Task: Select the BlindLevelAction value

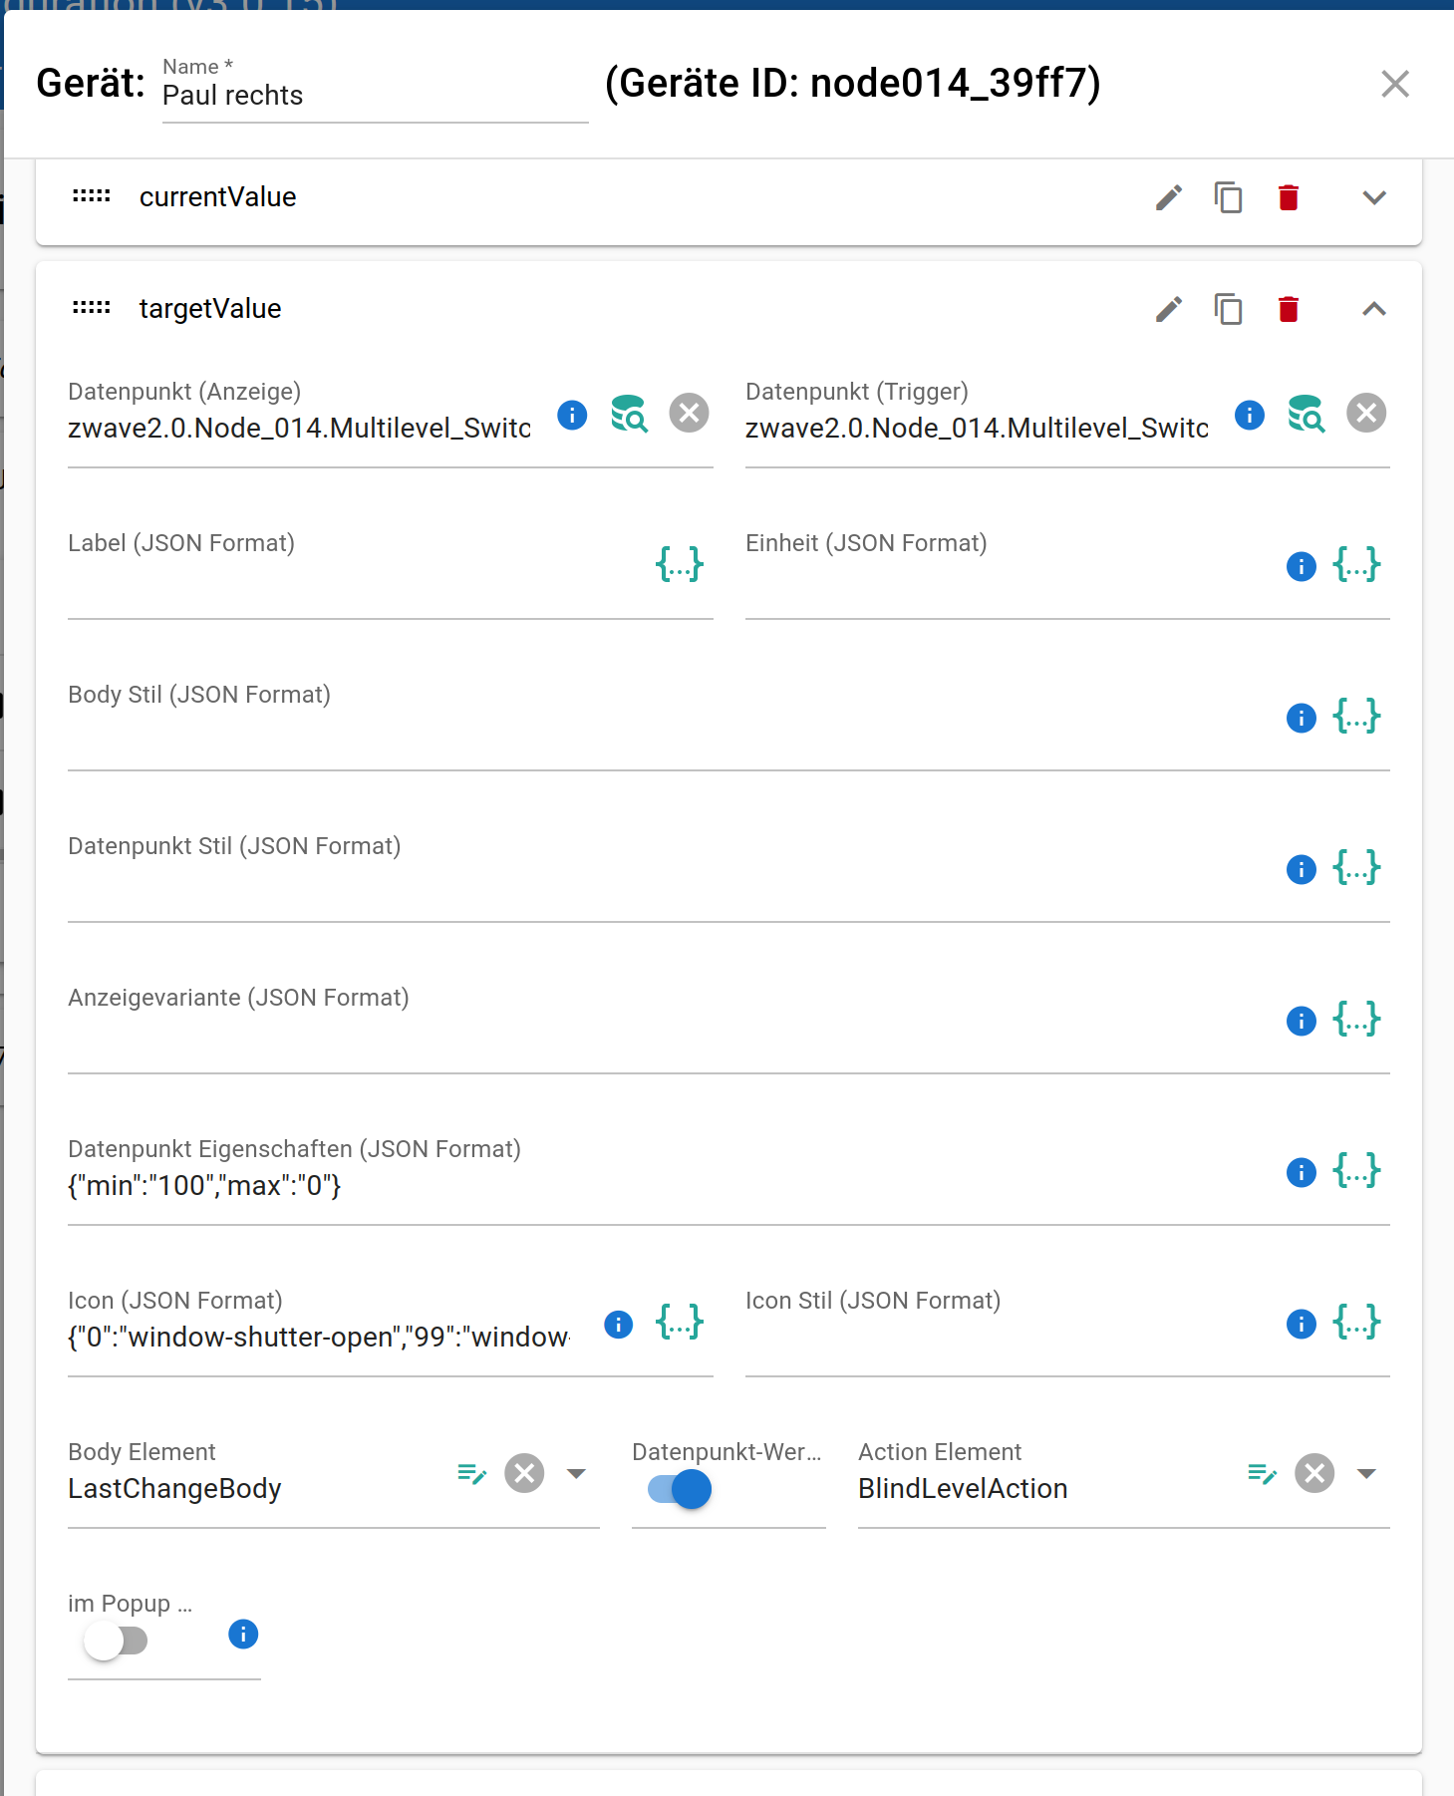Action: tap(963, 1489)
